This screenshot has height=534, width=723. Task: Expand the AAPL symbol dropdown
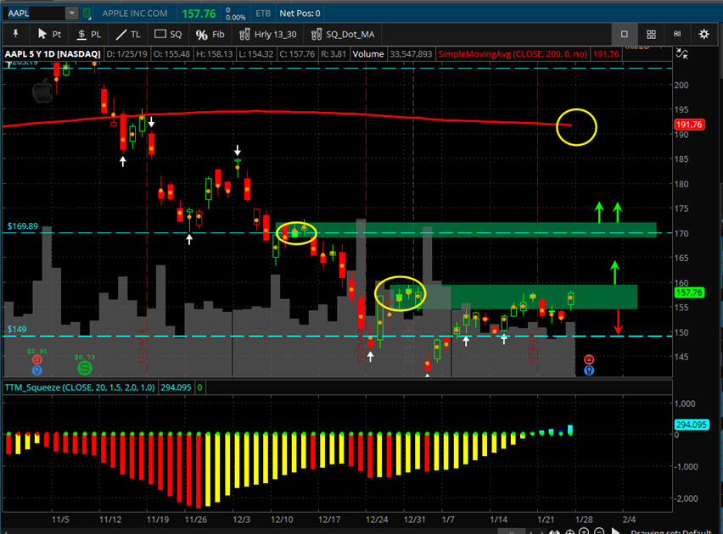[71, 14]
